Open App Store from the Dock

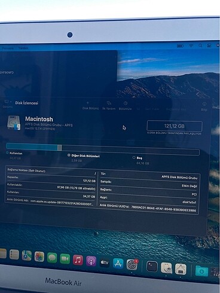[x=118, y=264]
